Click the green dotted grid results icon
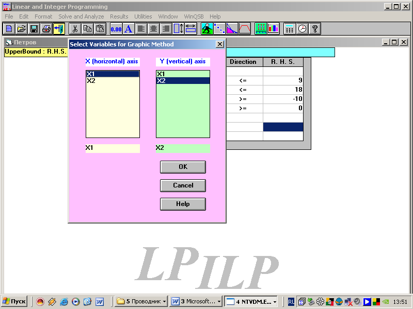Image resolution: width=413 pixels, height=309 pixels. (x=261, y=29)
